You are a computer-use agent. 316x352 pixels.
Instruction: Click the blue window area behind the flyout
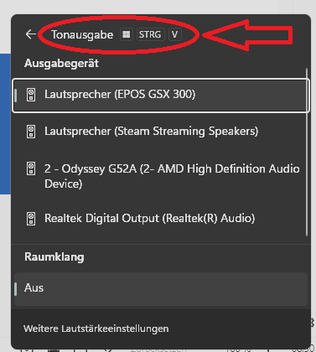(x=5, y=124)
